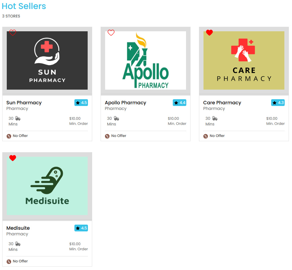Click Sun Pharmacy 4.5 rating badge

[81, 103]
